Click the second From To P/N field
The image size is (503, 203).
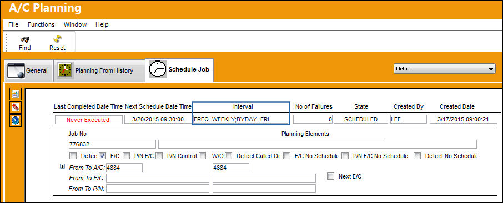(x=264, y=189)
